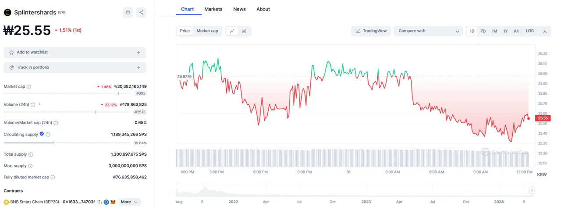Viewport: 561px width, 210px height.
Task: Open the Chart tab
Action: [x=188, y=9]
